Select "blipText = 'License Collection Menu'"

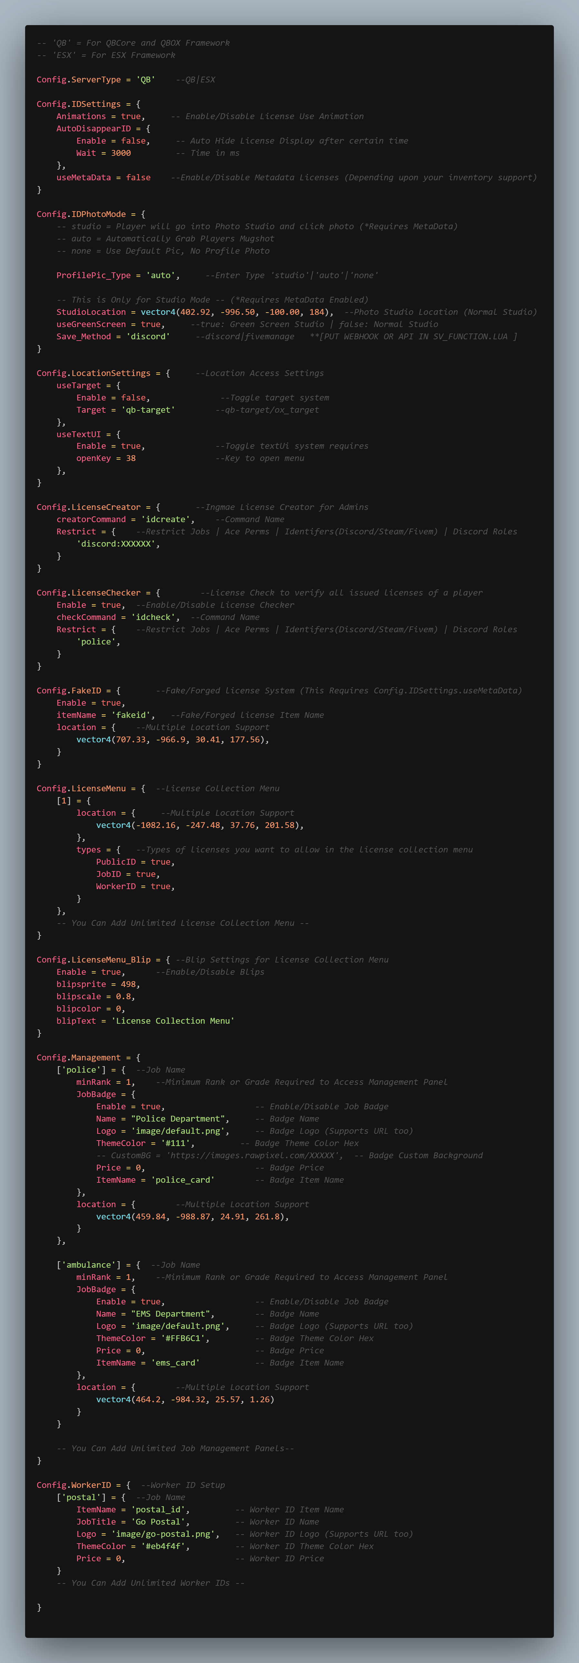point(145,1021)
